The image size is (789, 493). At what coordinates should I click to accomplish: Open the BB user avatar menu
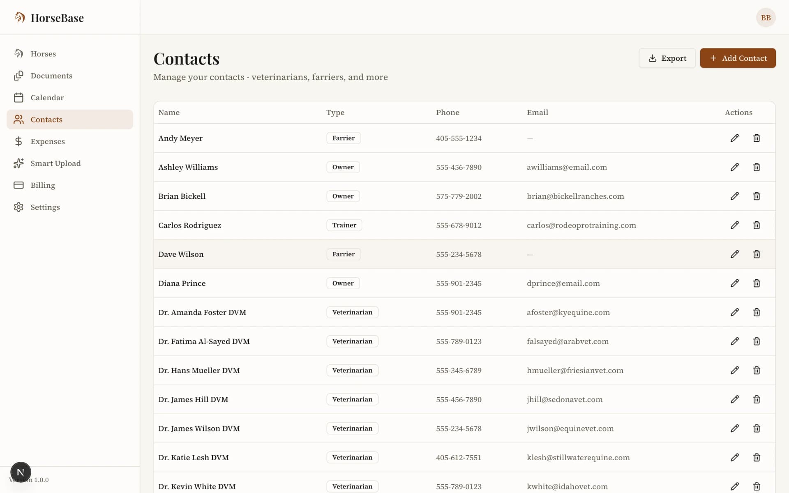point(765,18)
